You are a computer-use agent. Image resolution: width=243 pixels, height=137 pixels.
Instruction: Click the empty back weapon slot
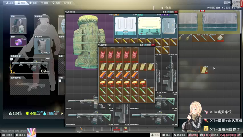click(x=30, y=87)
